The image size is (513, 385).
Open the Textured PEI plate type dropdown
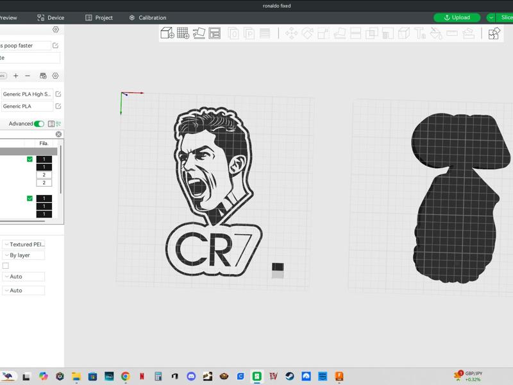(23, 244)
